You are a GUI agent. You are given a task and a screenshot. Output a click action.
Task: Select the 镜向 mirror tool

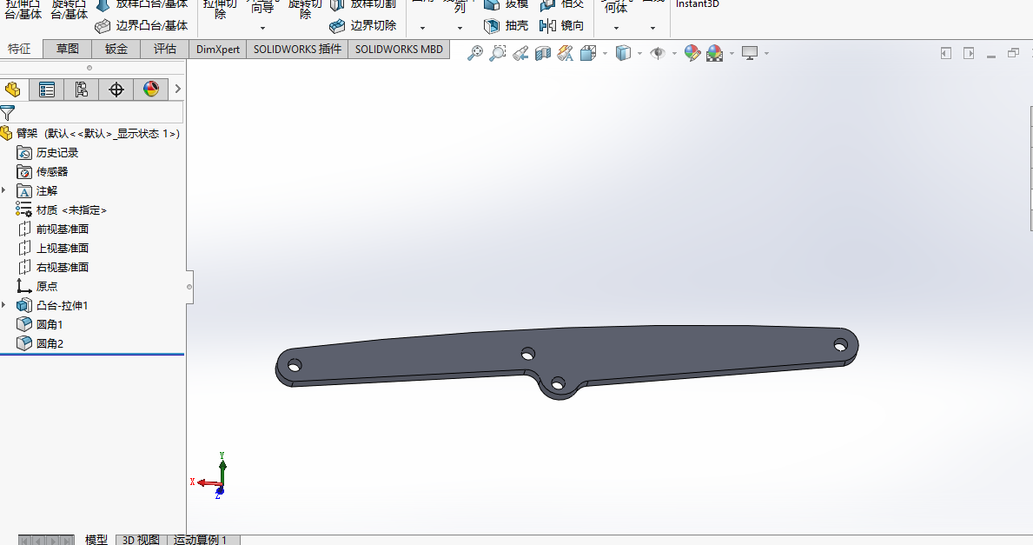click(x=561, y=26)
